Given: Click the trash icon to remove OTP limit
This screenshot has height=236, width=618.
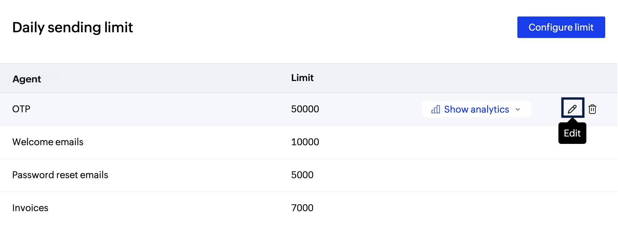Looking at the screenshot, I should click(592, 109).
